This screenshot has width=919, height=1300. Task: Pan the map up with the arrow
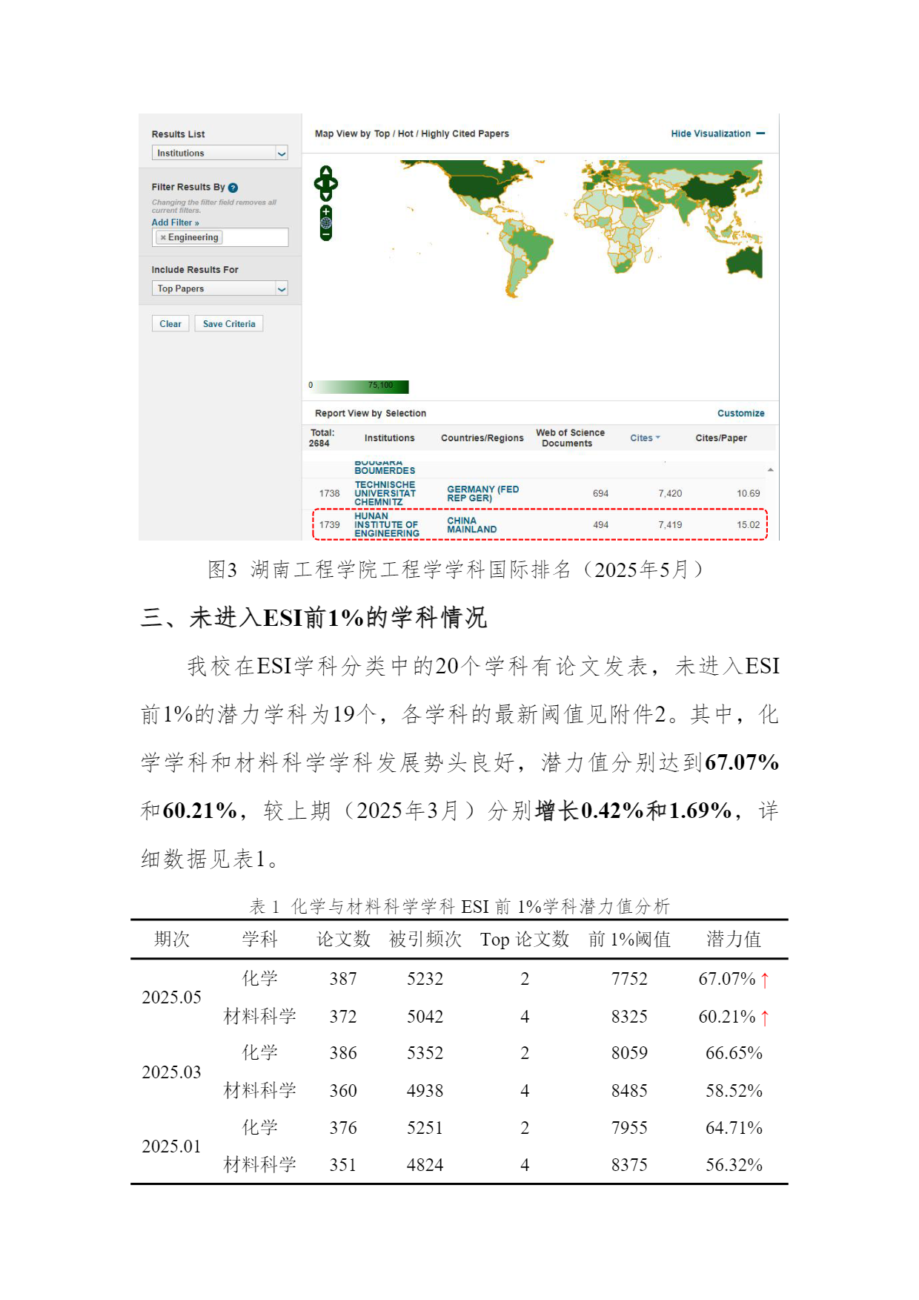coord(326,171)
